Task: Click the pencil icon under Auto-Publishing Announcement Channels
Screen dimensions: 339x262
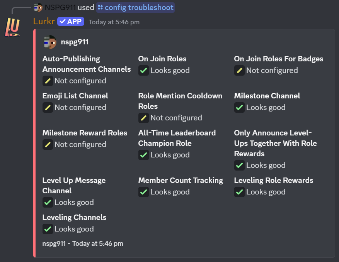Action: coord(48,81)
